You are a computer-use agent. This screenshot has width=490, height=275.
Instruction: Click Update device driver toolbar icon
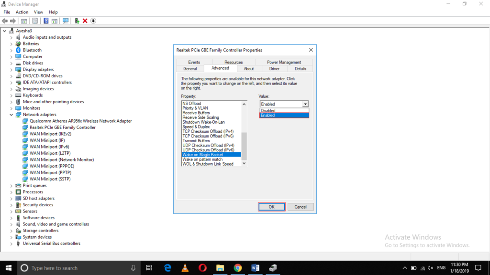(x=77, y=21)
